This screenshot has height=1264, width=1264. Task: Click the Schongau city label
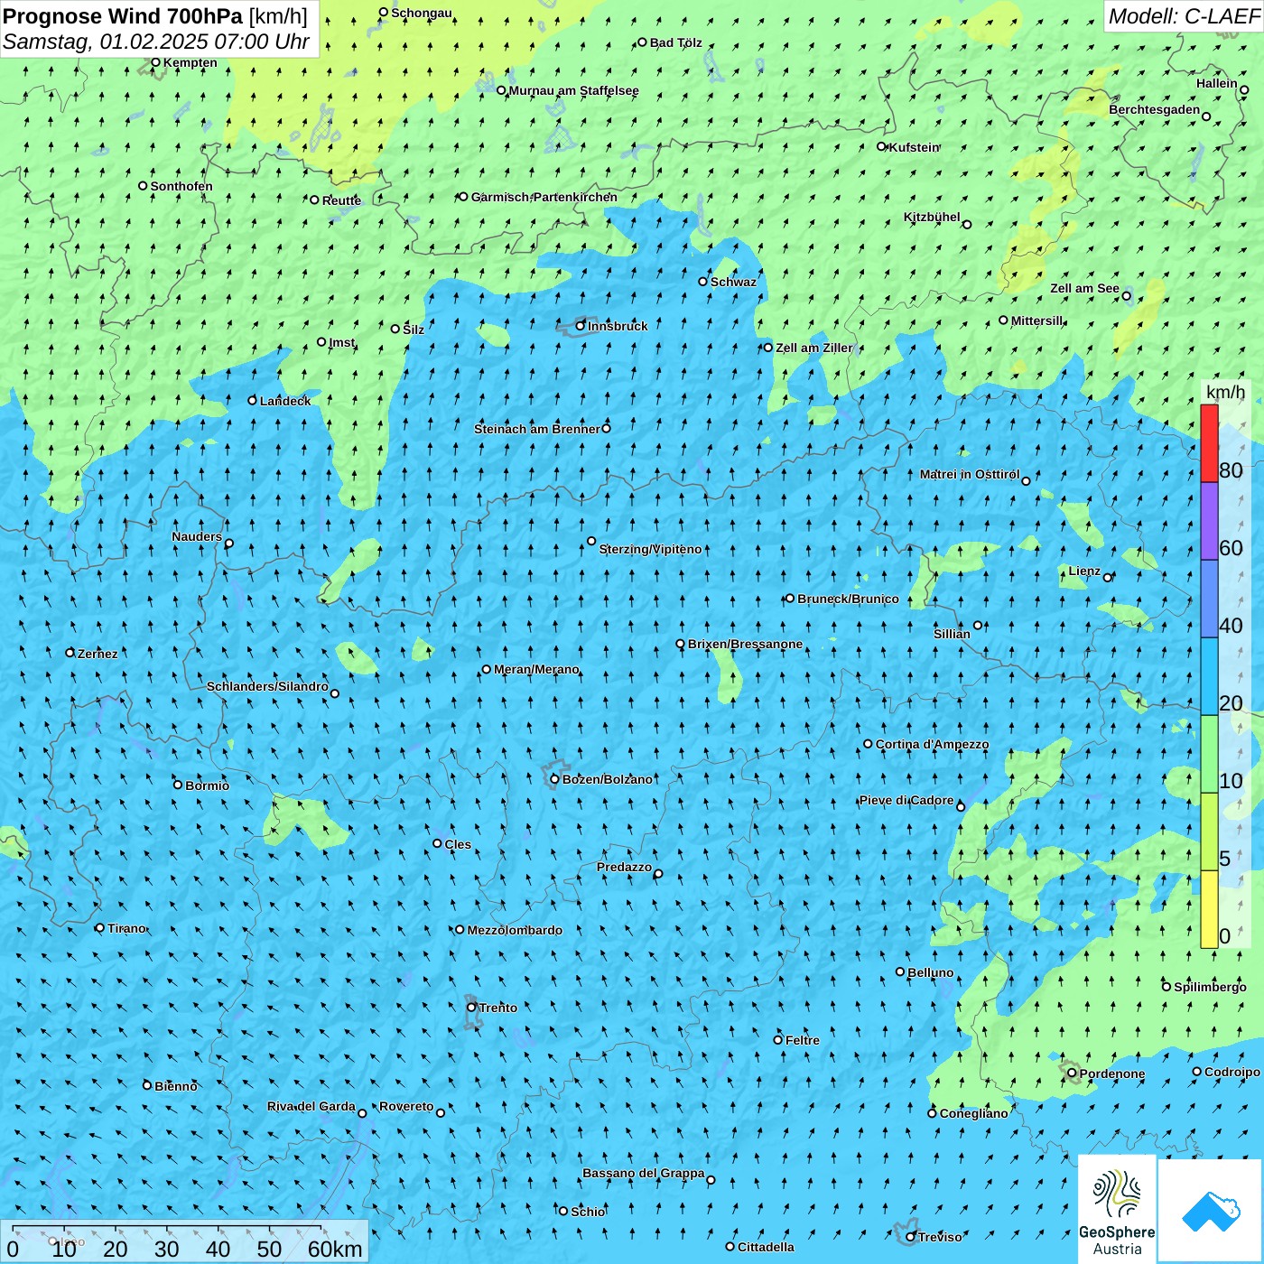coord(422,13)
